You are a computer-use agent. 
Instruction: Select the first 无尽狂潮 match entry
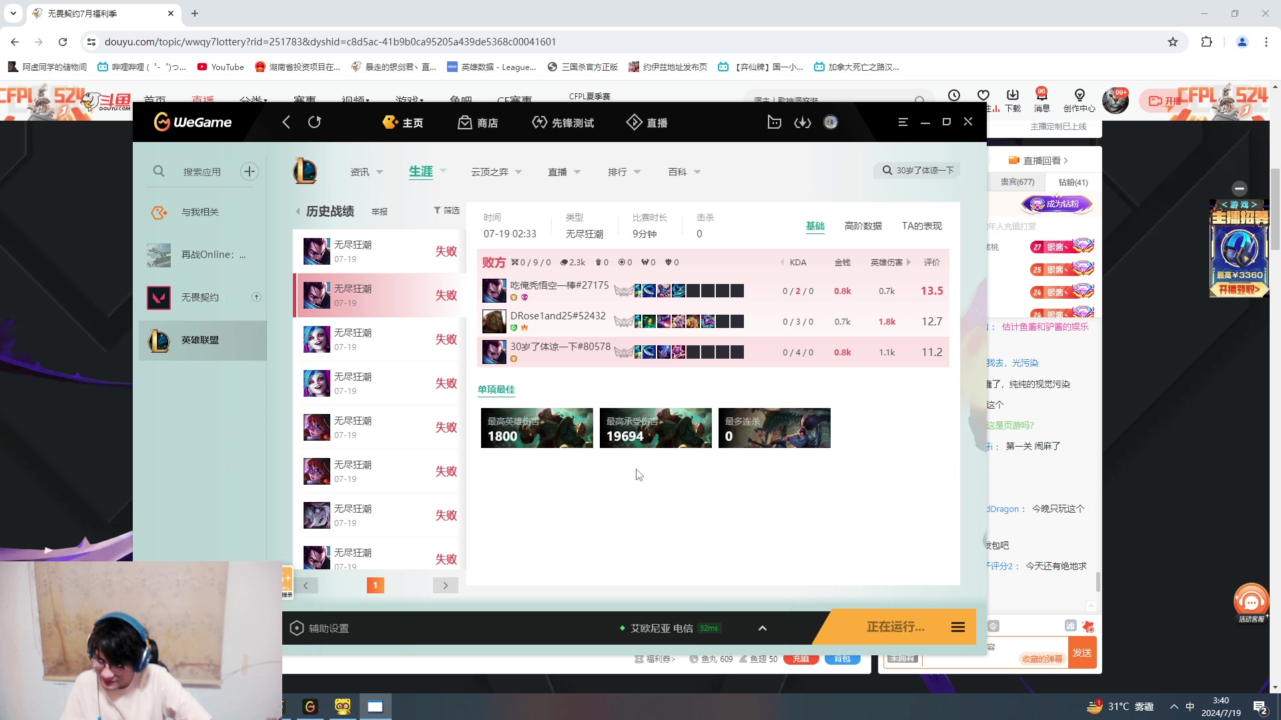point(377,251)
